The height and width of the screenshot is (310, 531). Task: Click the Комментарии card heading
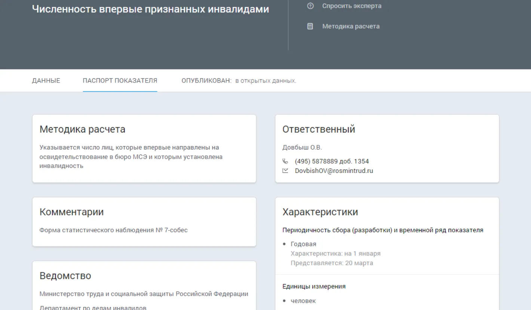[71, 212]
